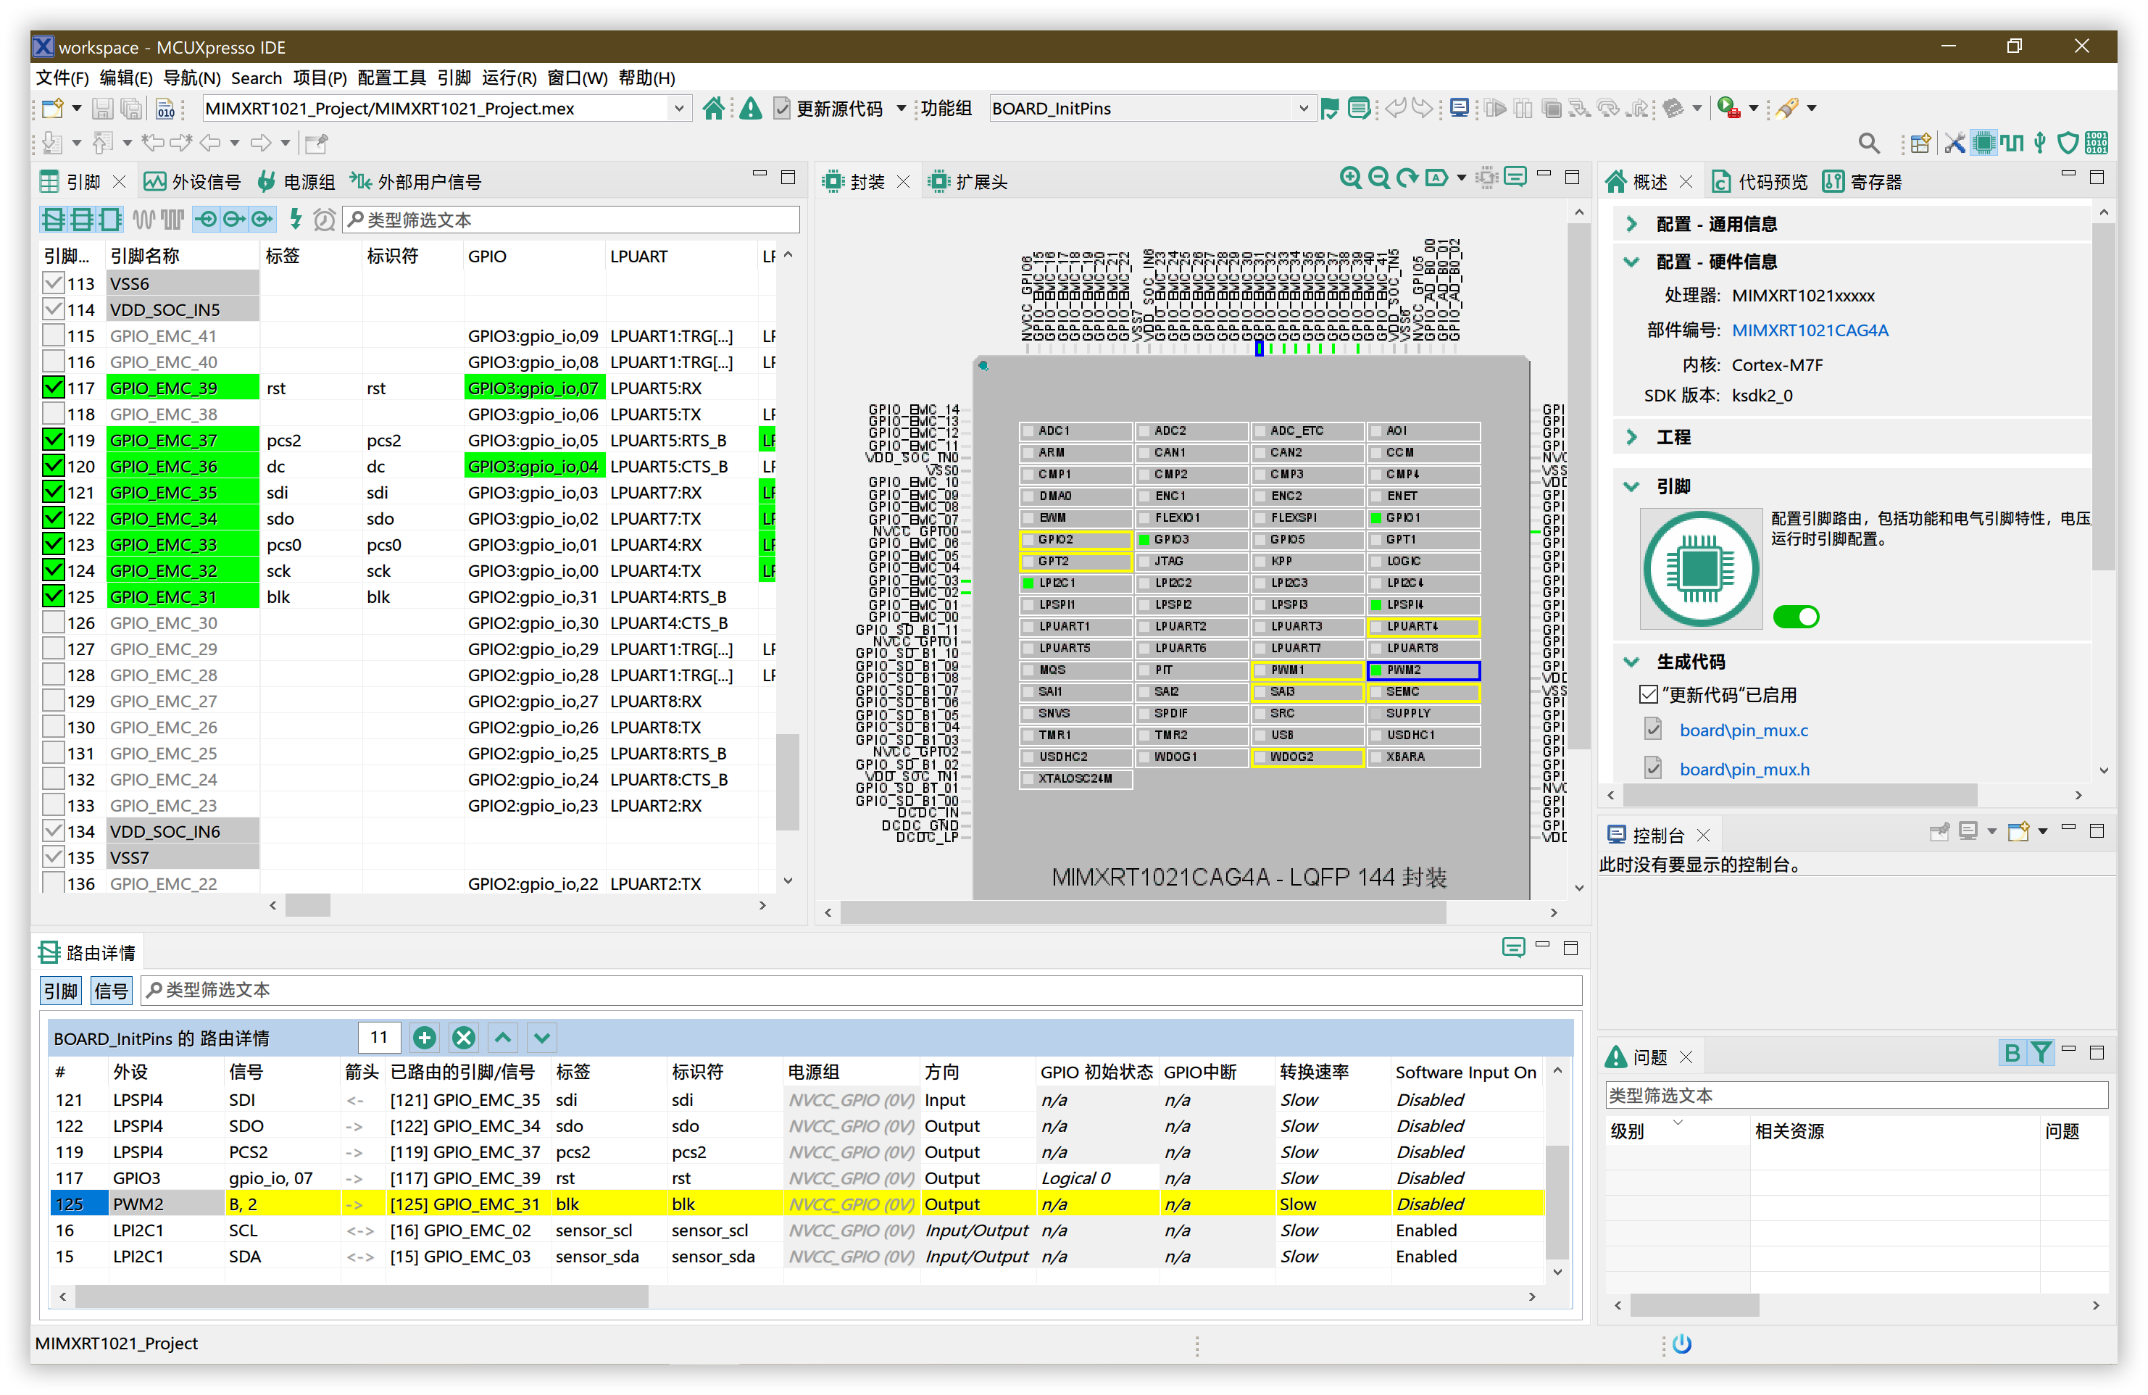Expand the 配置 - 通用信息 section

pos(1632,224)
